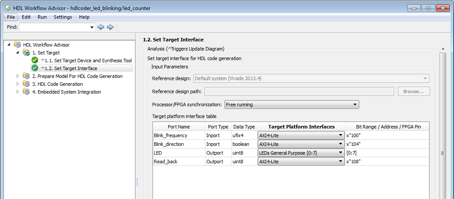
Task: Click the Prepare Model folder icon
Action: 26,76
